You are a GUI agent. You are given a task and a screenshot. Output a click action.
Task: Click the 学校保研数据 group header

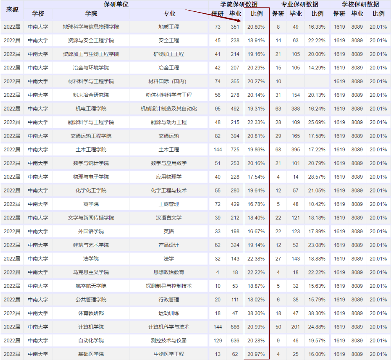[360, 4]
